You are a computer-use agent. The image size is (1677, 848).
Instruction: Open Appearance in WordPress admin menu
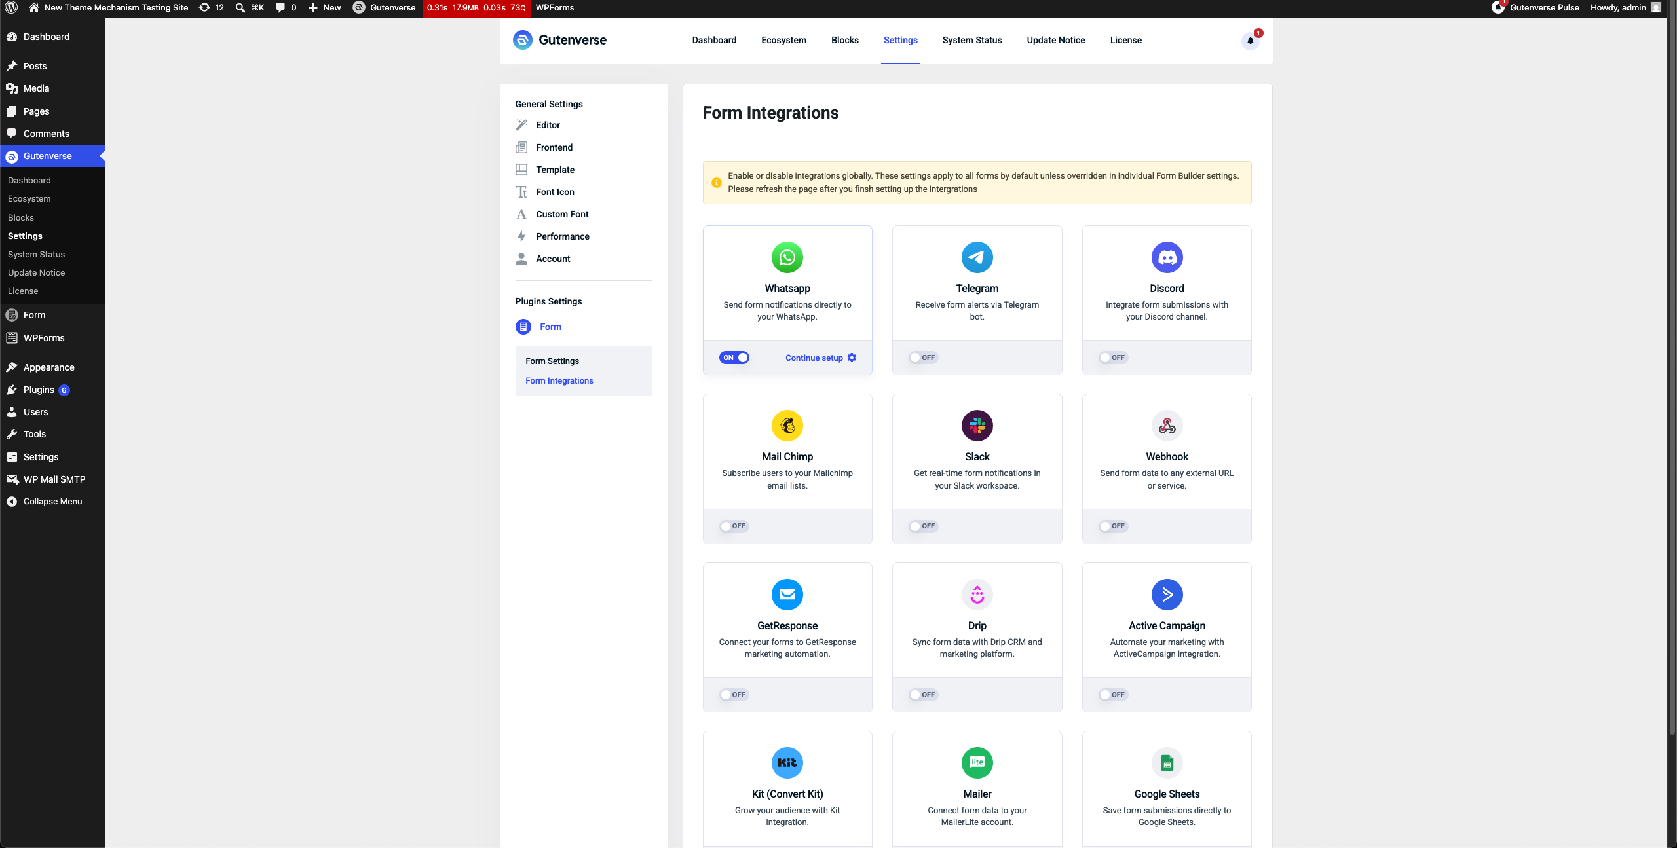(52, 367)
